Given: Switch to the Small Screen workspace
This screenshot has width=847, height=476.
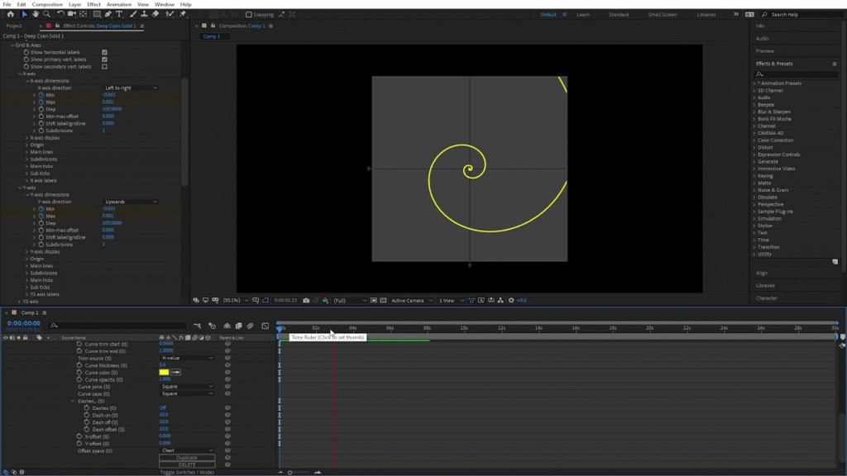Looking at the screenshot, I should tap(662, 15).
